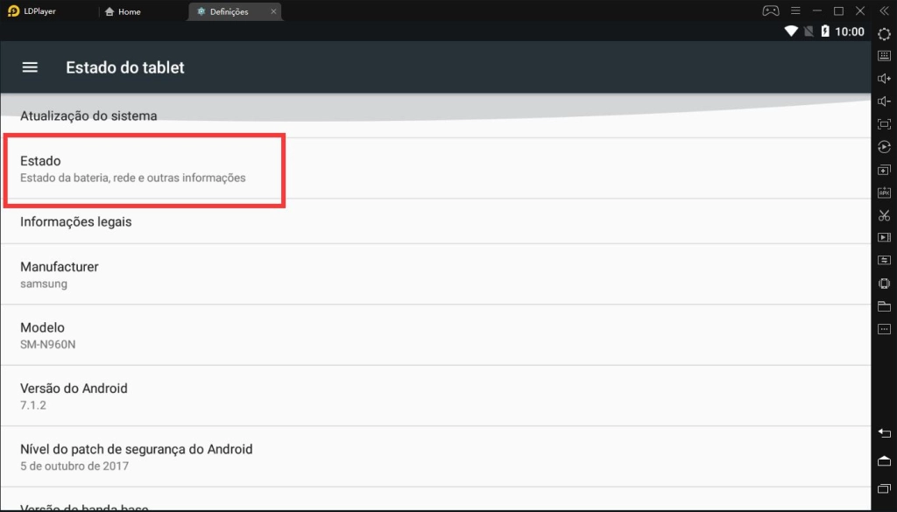The height and width of the screenshot is (512, 897).
Task: Rotate the emulator screen
Action: pyautogui.click(x=884, y=147)
